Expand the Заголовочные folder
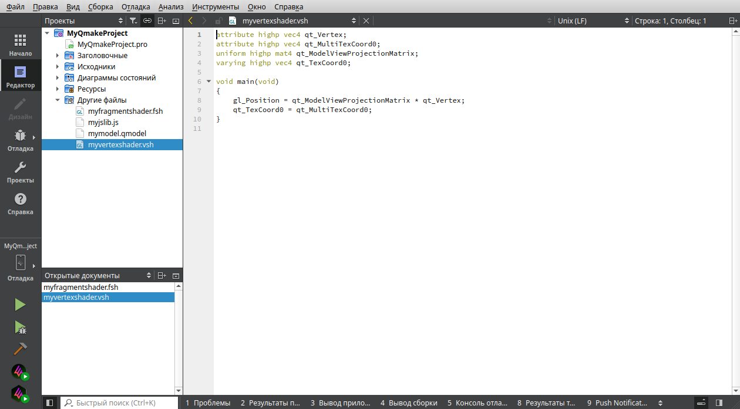 point(58,56)
